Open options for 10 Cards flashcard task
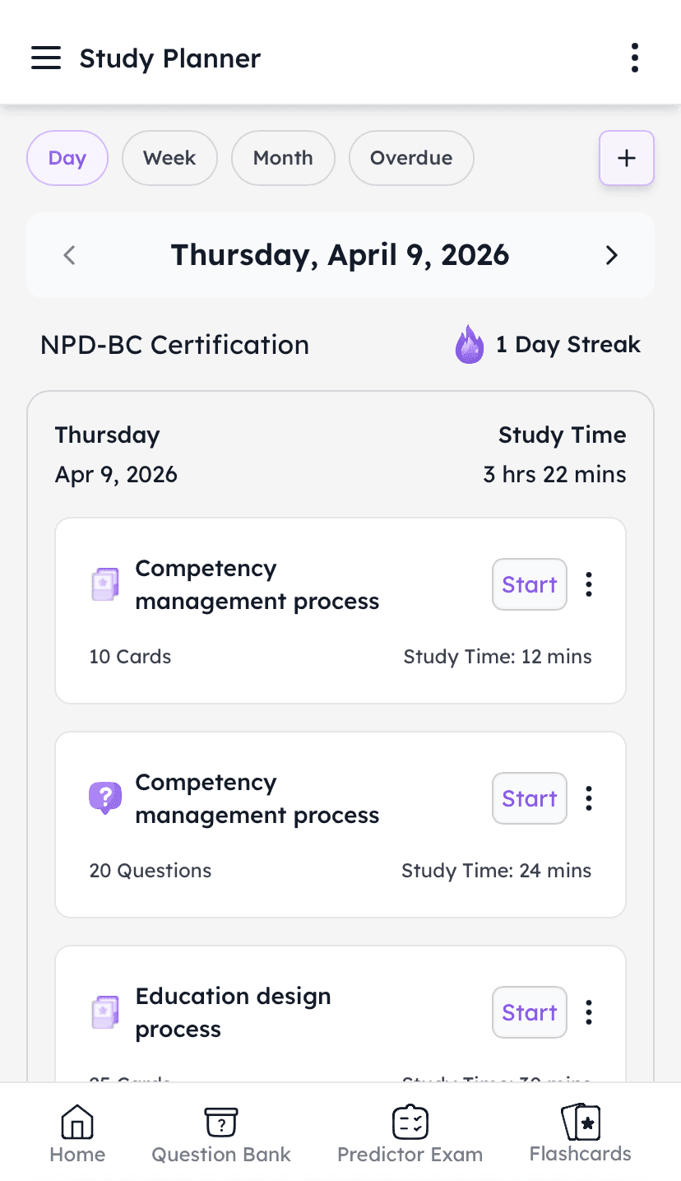This screenshot has height=1181, width=681. [x=589, y=584]
